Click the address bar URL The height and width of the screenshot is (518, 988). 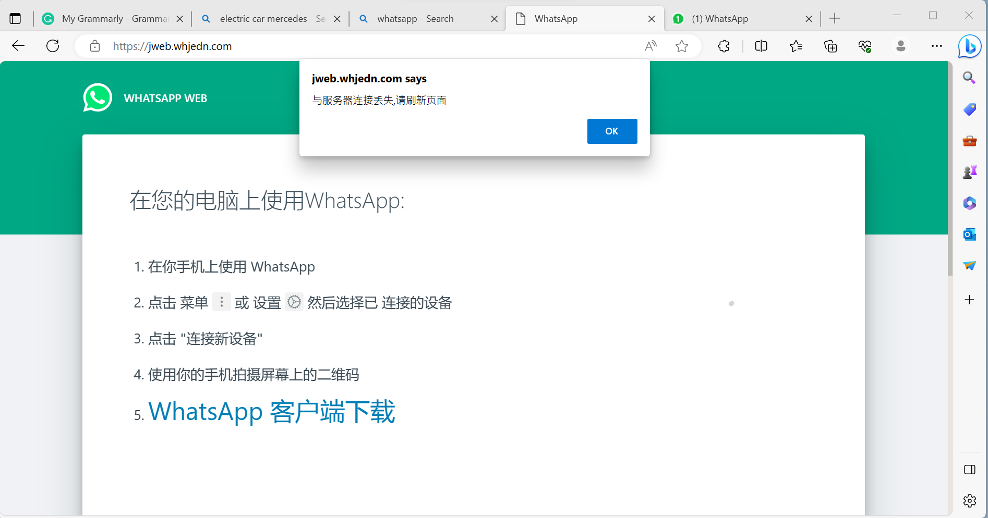(x=172, y=46)
